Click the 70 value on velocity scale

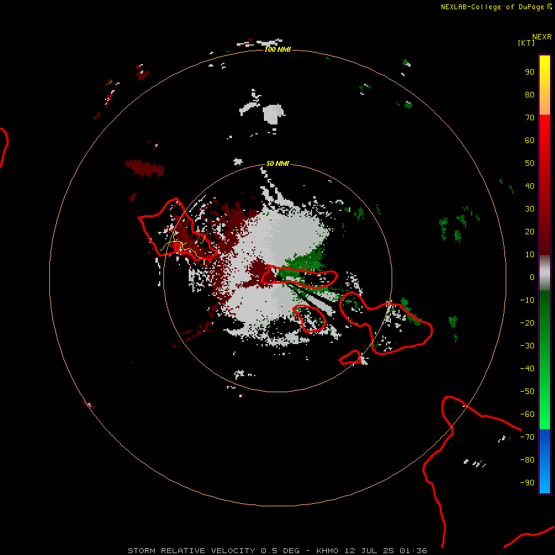pos(530,118)
